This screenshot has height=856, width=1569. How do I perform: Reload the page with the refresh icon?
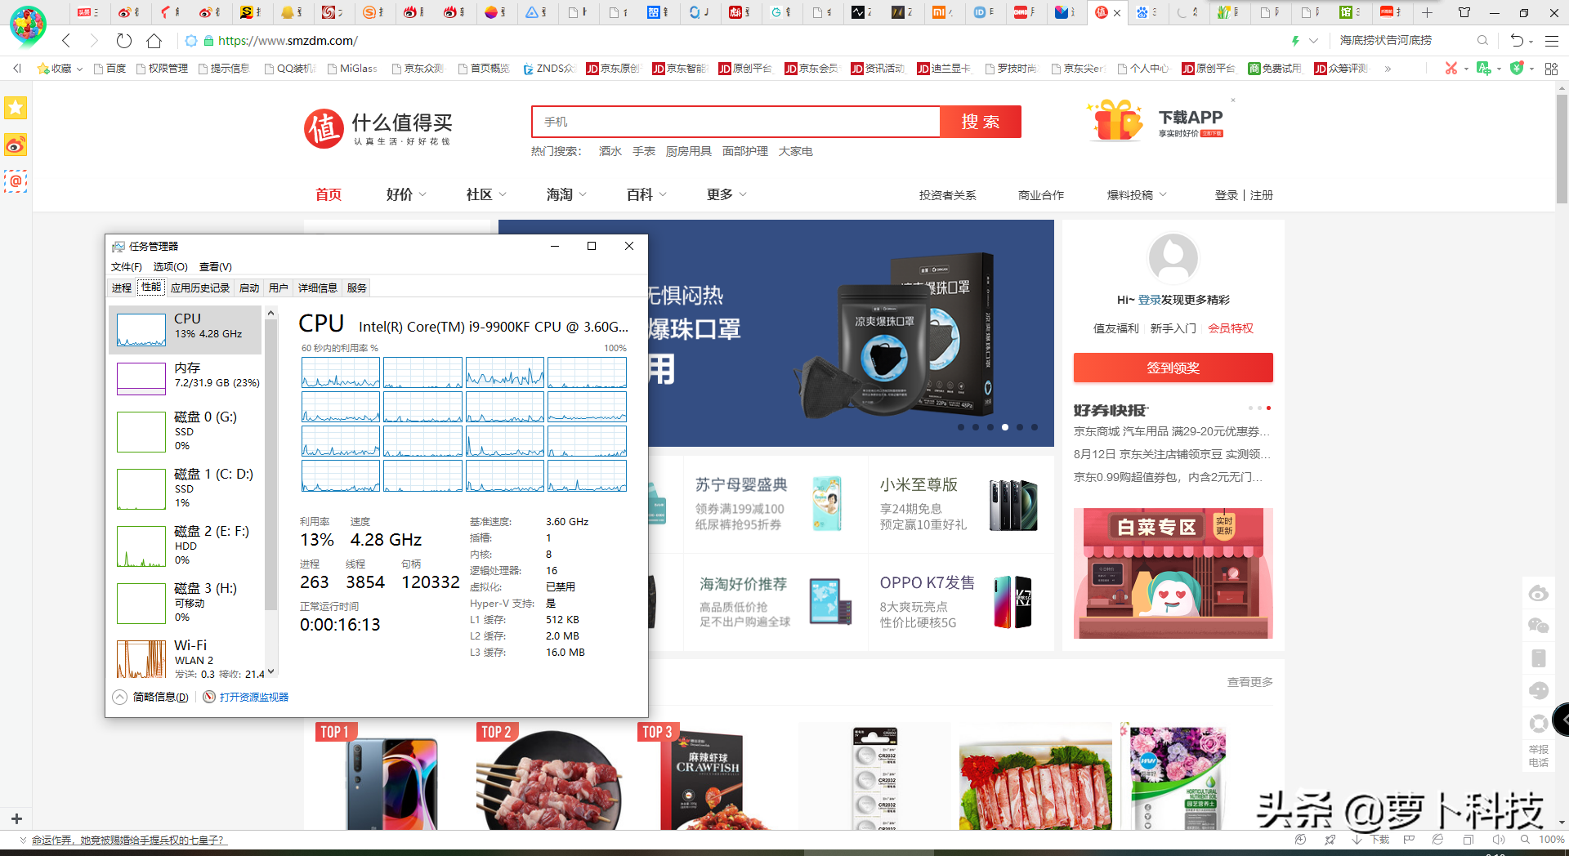123,40
